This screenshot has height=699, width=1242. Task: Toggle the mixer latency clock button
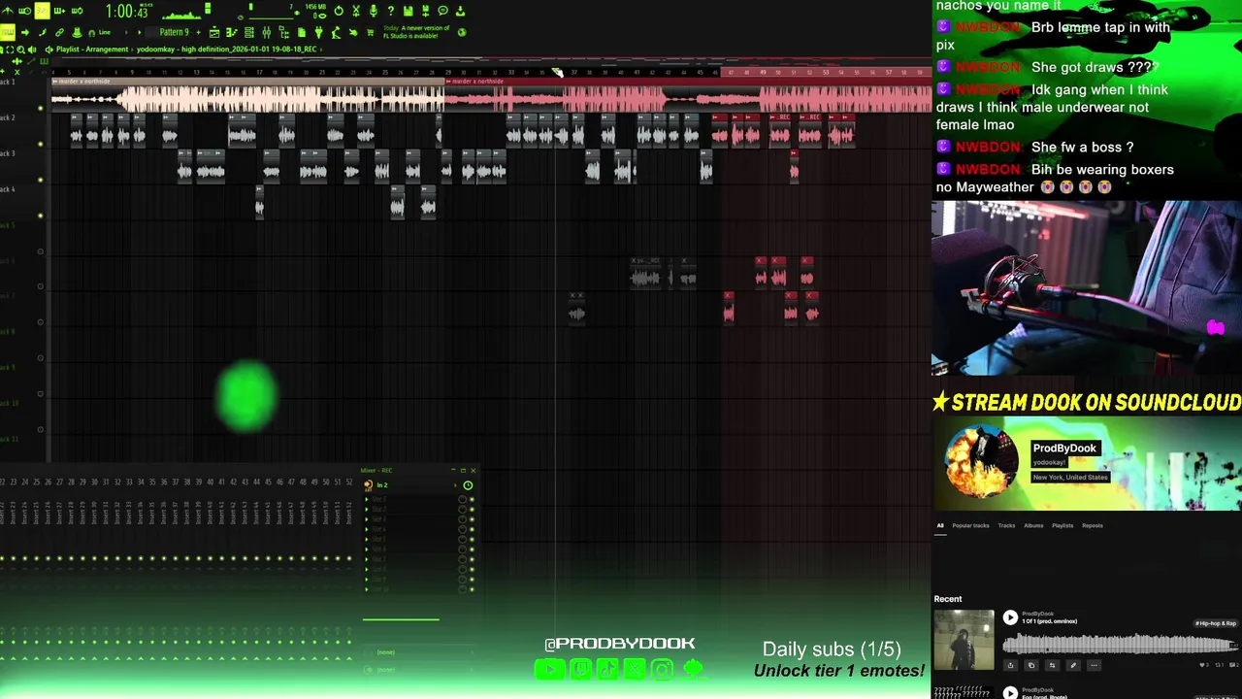click(x=468, y=485)
